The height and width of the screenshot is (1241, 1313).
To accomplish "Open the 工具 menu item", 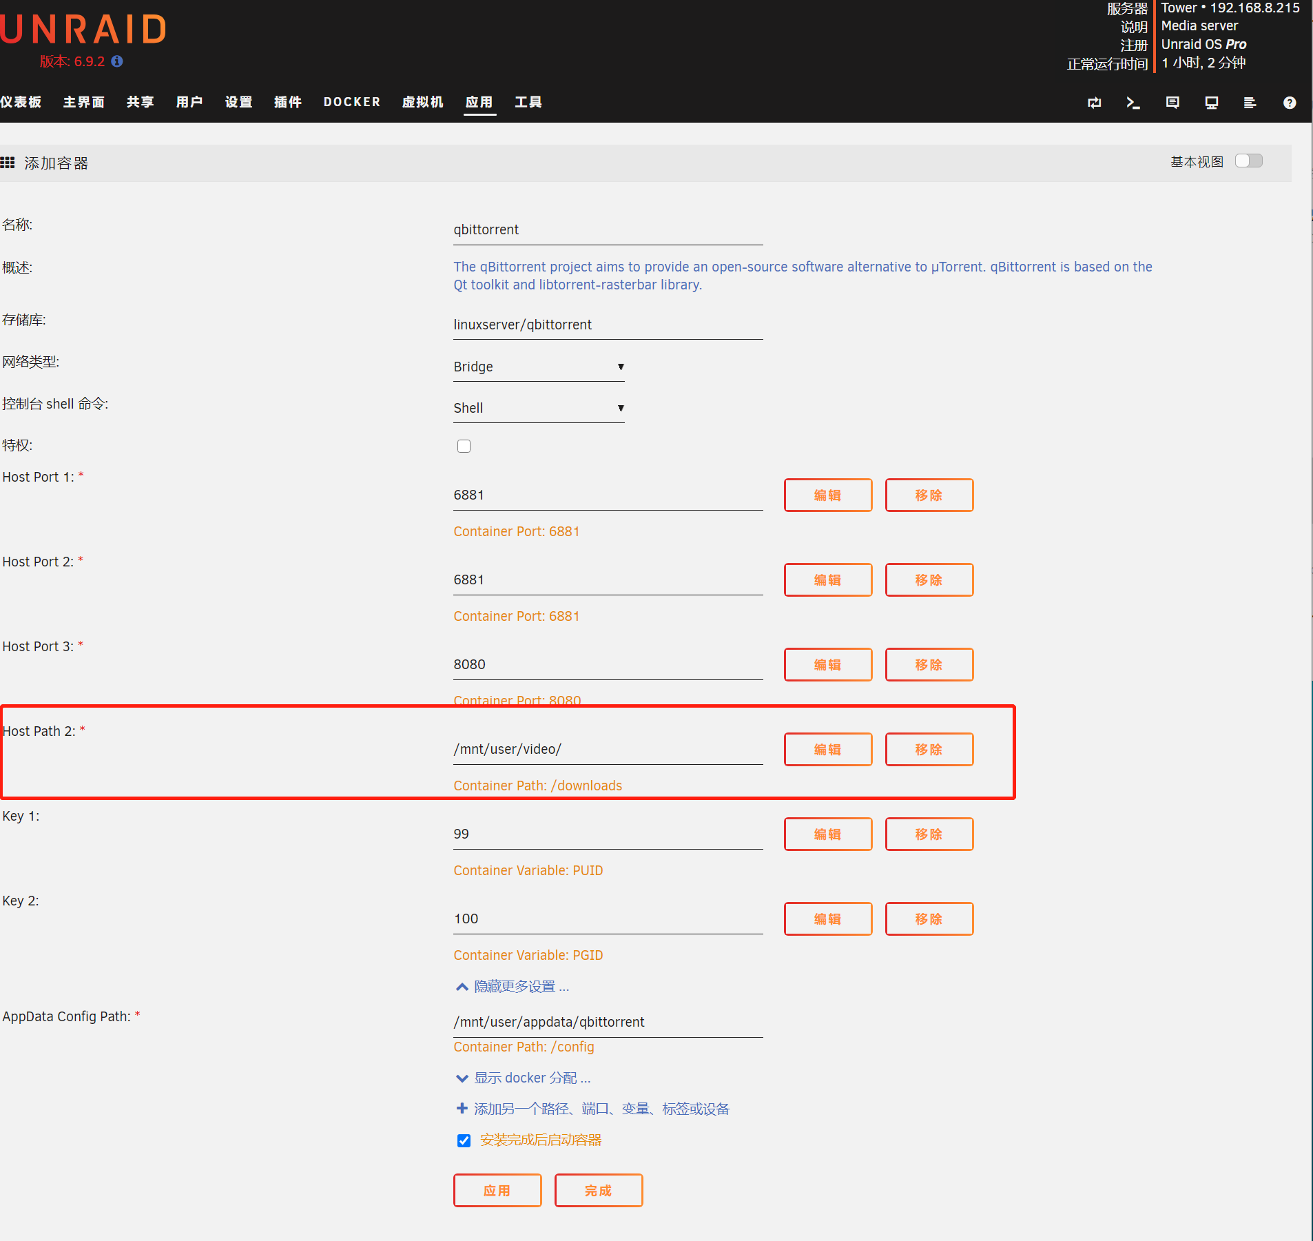I will point(528,102).
